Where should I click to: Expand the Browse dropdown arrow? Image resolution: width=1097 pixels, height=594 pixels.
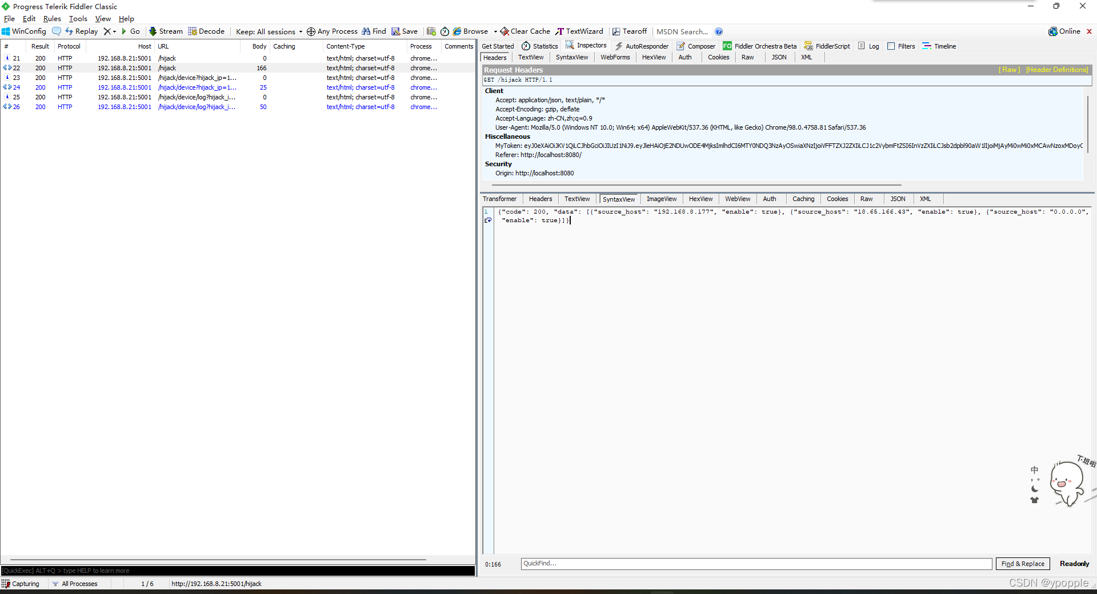click(495, 32)
